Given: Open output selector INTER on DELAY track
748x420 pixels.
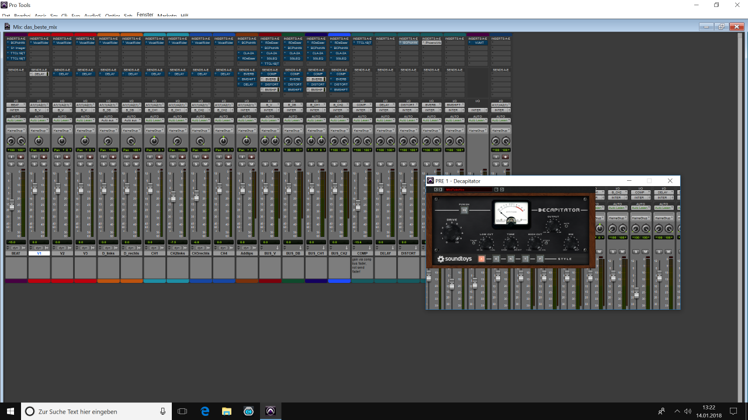Looking at the screenshot, I should click(x=385, y=110).
